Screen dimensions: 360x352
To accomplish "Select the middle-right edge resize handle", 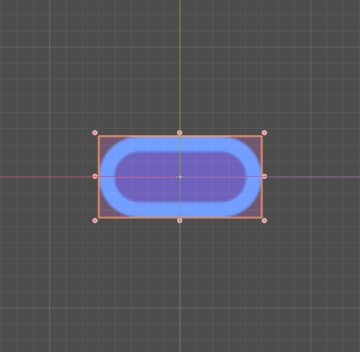I will [264, 176].
